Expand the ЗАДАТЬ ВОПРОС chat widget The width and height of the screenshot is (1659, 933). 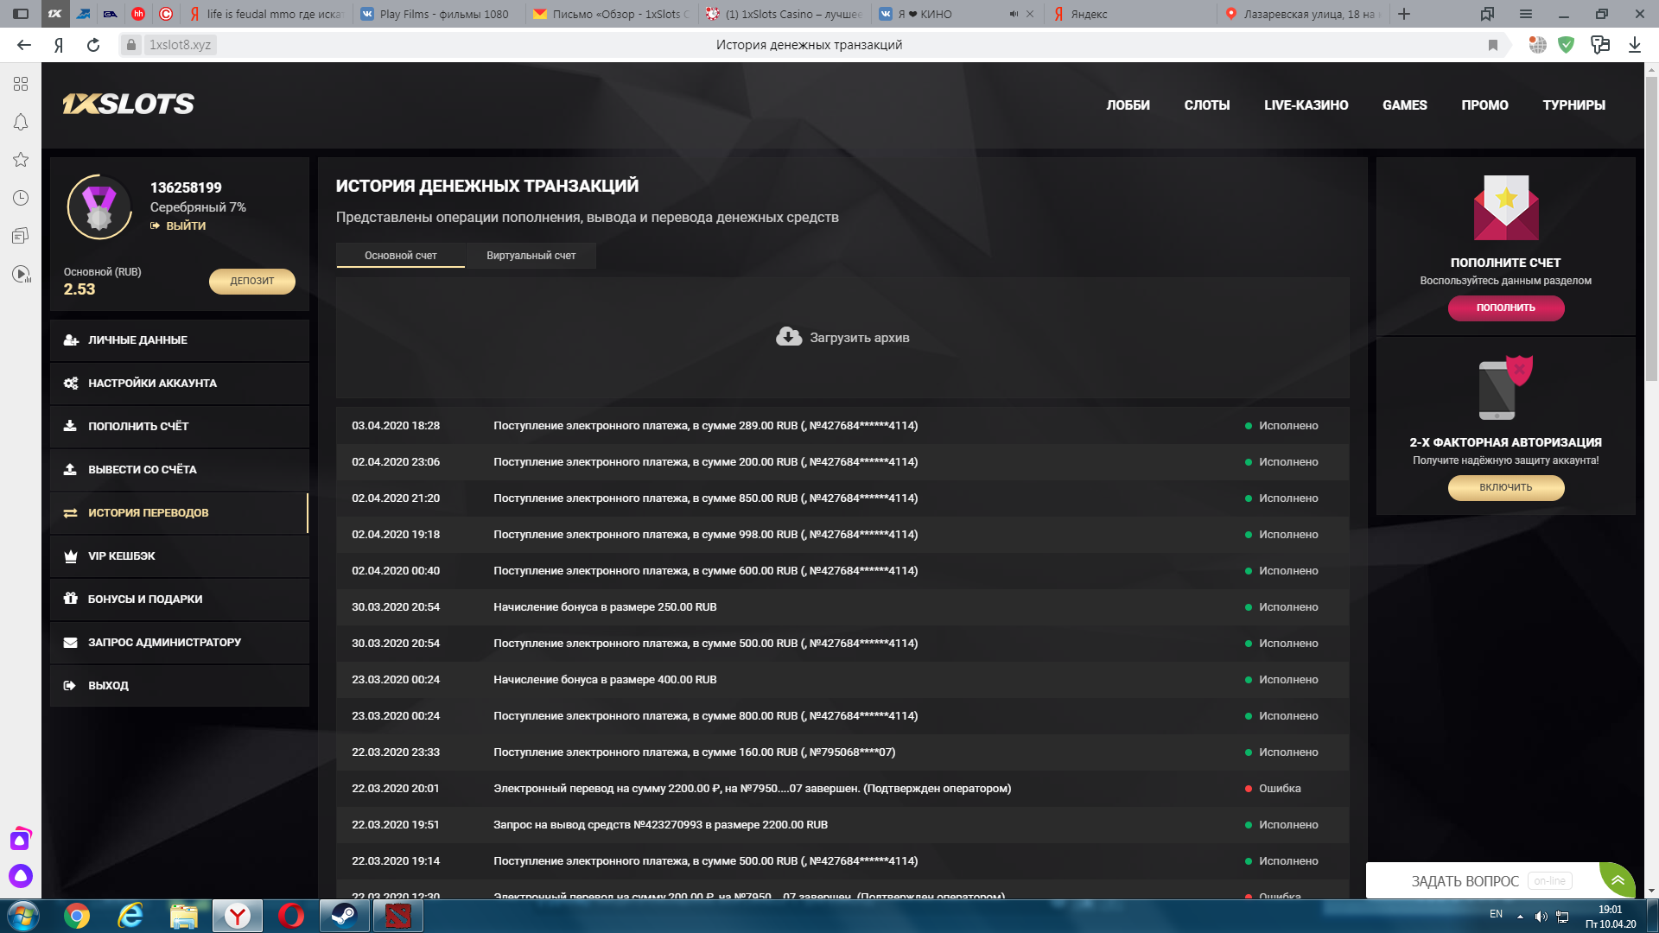tap(1617, 880)
